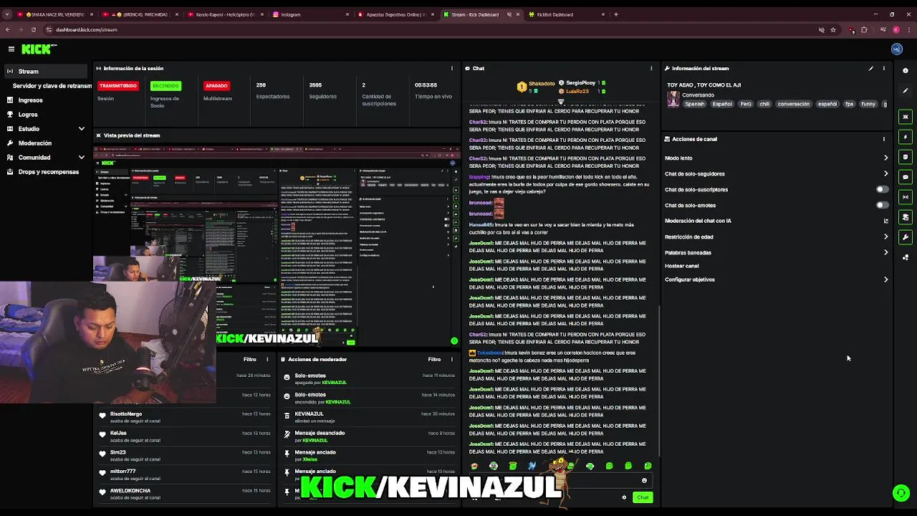Reload the page in browser toolbar
The image size is (917, 516).
pos(33,29)
